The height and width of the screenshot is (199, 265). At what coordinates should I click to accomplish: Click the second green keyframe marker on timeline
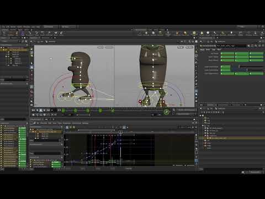(75, 111)
